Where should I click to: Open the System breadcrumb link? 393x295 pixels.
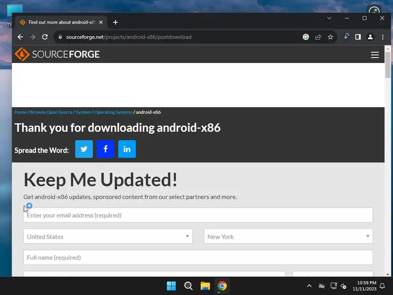[83, 112]
